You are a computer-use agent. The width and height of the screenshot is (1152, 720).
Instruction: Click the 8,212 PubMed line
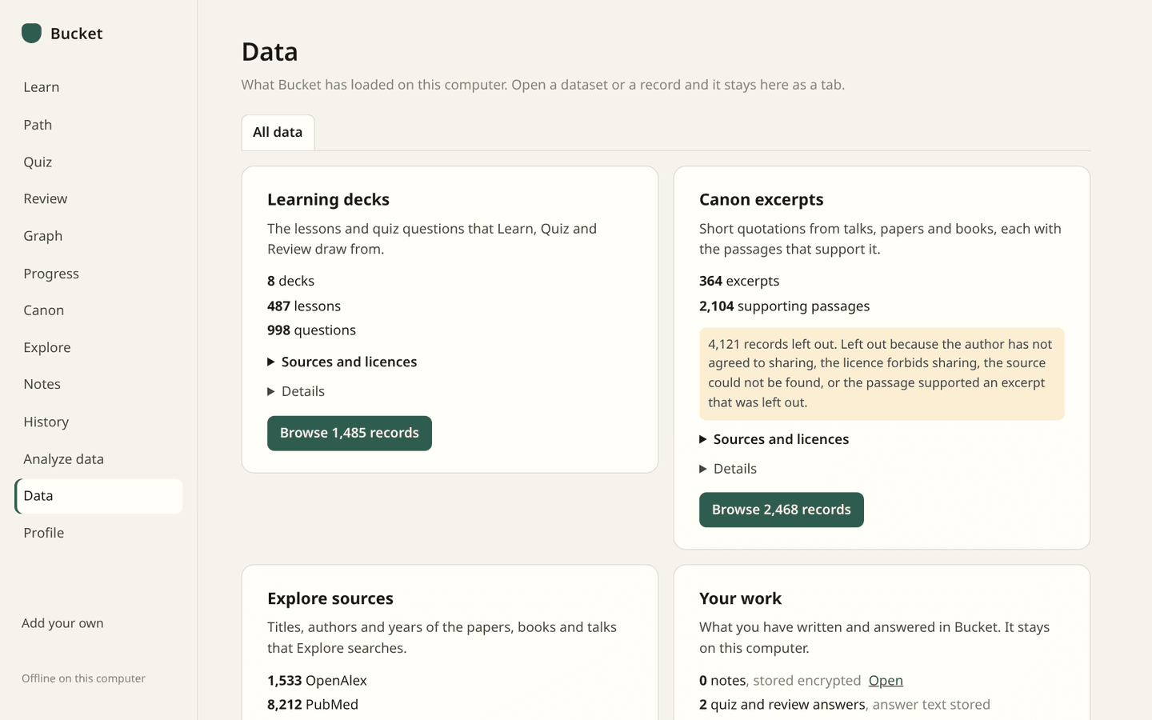tap(313, 705)
